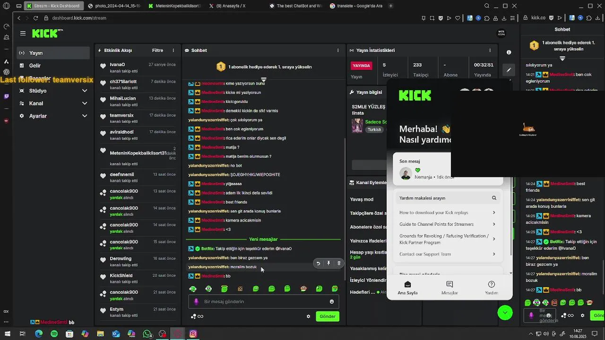Image resolution: width=605 pixels, height=340 pixels.
Task: Click Gönder button in right popout chat
Action: tap(598, 315)
